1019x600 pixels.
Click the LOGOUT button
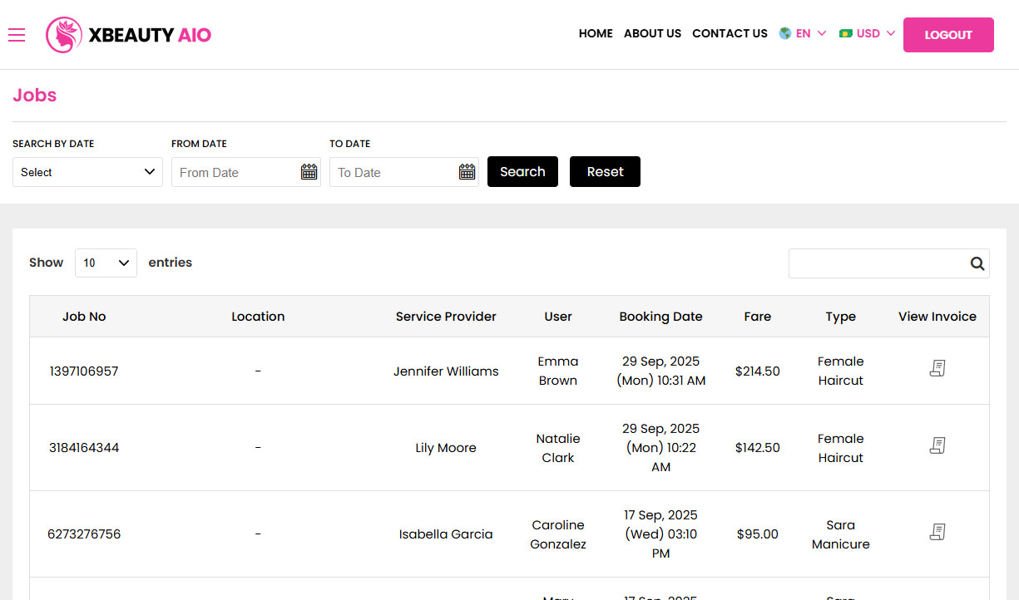click(948, 35)
